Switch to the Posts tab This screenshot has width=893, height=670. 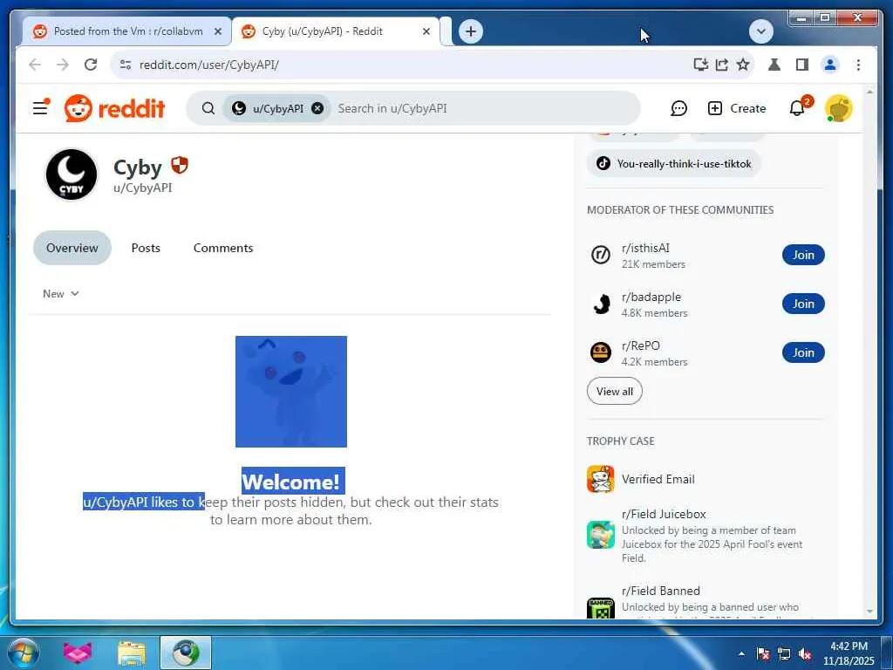pos(146,248)
